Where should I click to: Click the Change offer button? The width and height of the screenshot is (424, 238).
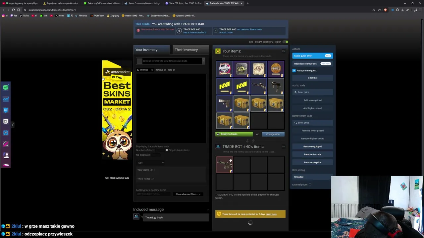pos(273,134)
